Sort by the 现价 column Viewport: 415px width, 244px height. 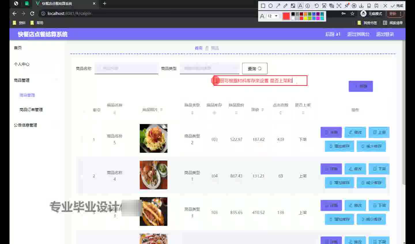pyautogui.click(x=263, y=110)
